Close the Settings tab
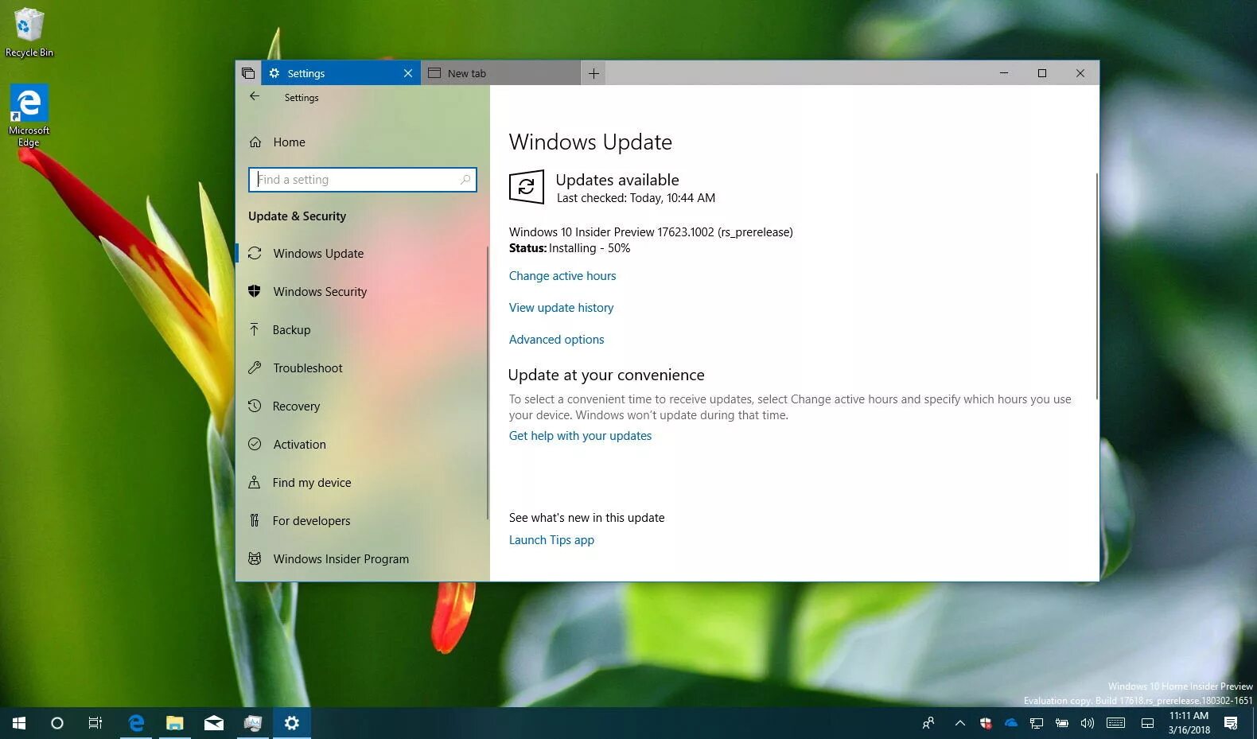The image size is (1257, 739). point(408,73)
